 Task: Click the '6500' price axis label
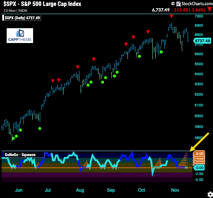[199, 64]
